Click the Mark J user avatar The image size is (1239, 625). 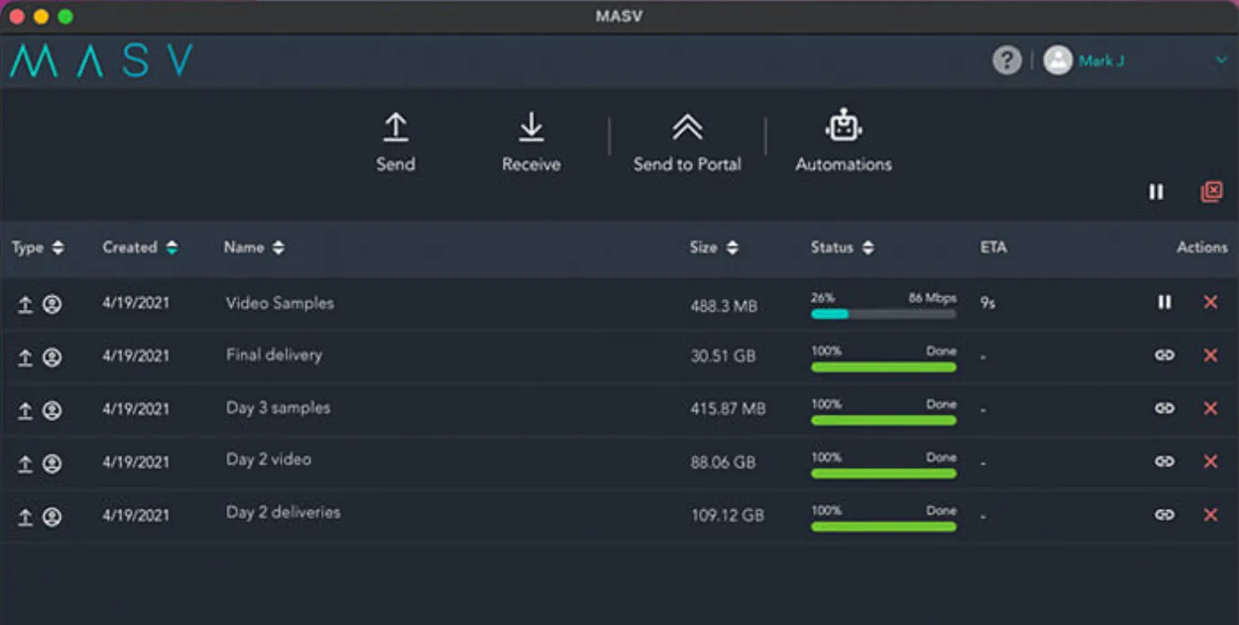tap(1058, 60)
